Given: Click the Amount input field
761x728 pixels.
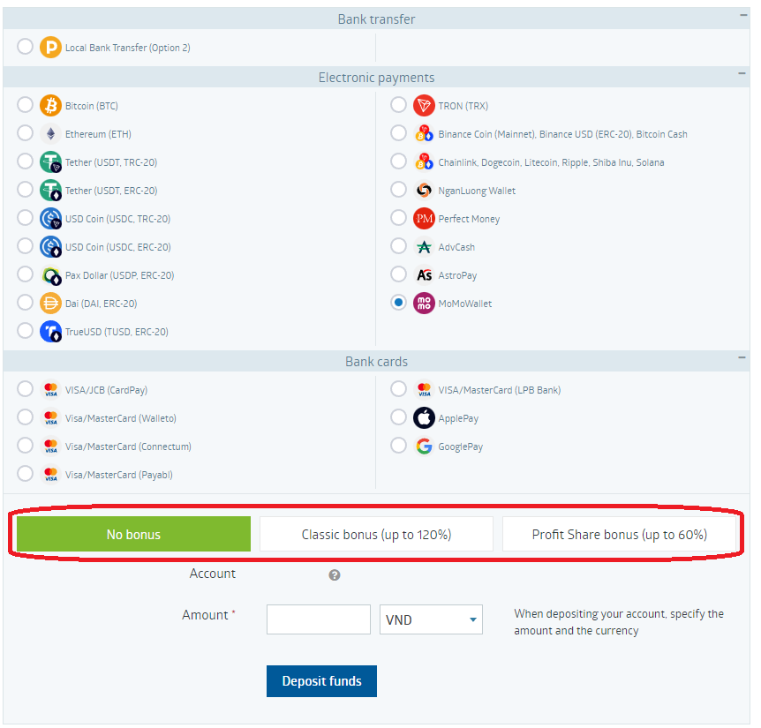Looking at the screenshot, I should click(x=319, y=619).
